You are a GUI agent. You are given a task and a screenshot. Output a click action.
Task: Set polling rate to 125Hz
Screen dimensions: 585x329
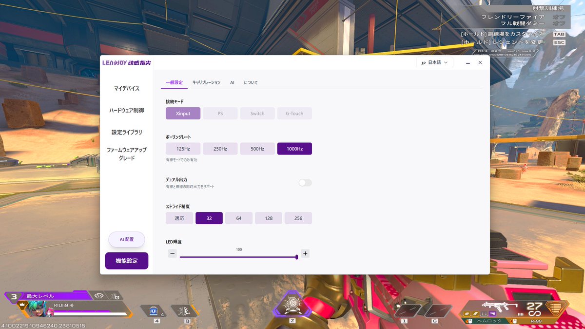(183, 149)
